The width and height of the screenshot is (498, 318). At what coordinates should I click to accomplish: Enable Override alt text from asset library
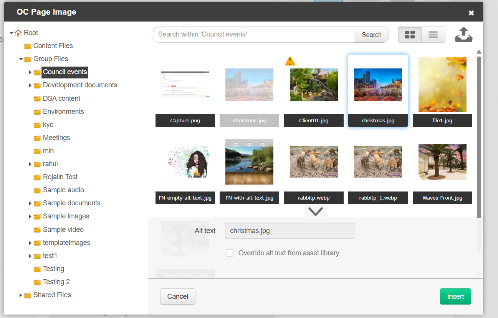tap(230, 253)
